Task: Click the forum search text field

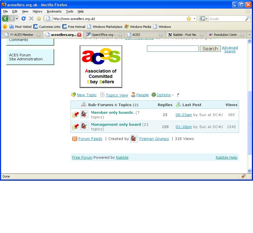Action: (173, 49)
